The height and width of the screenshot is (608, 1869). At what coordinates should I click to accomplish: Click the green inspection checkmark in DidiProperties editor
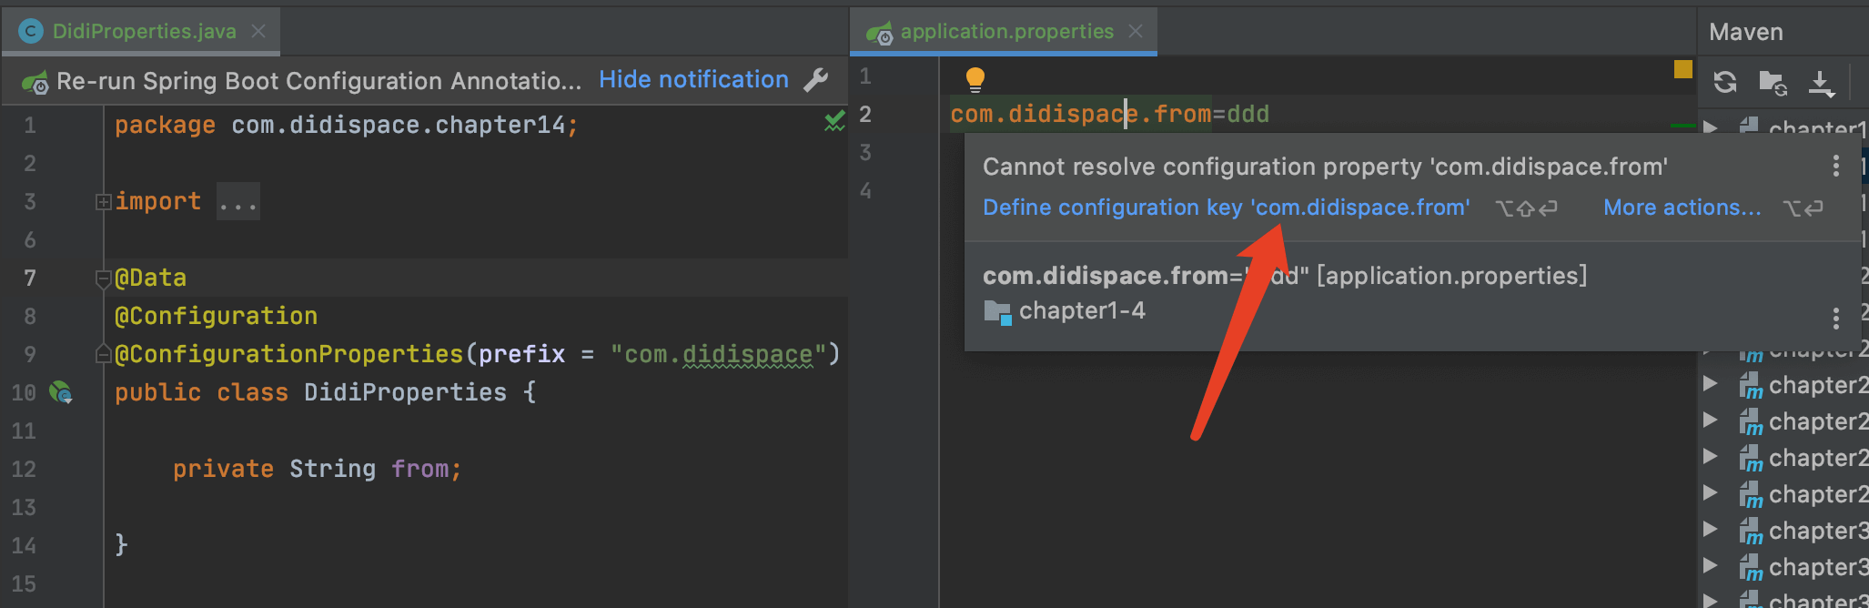834,121
